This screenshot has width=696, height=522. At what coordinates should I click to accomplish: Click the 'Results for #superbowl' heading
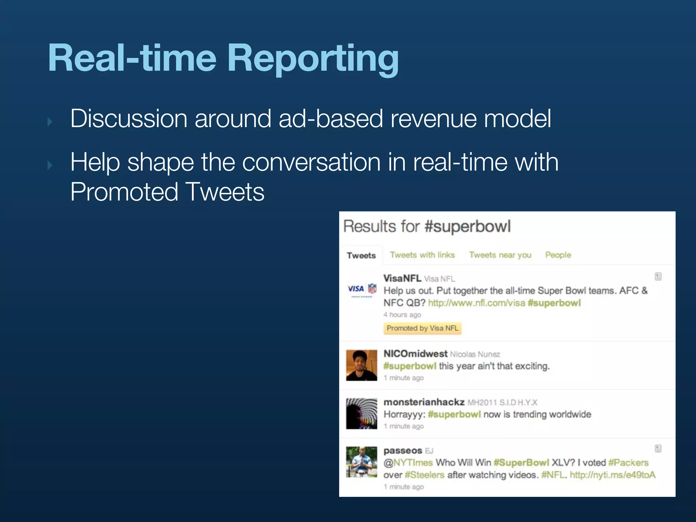[x=427, y=226]
